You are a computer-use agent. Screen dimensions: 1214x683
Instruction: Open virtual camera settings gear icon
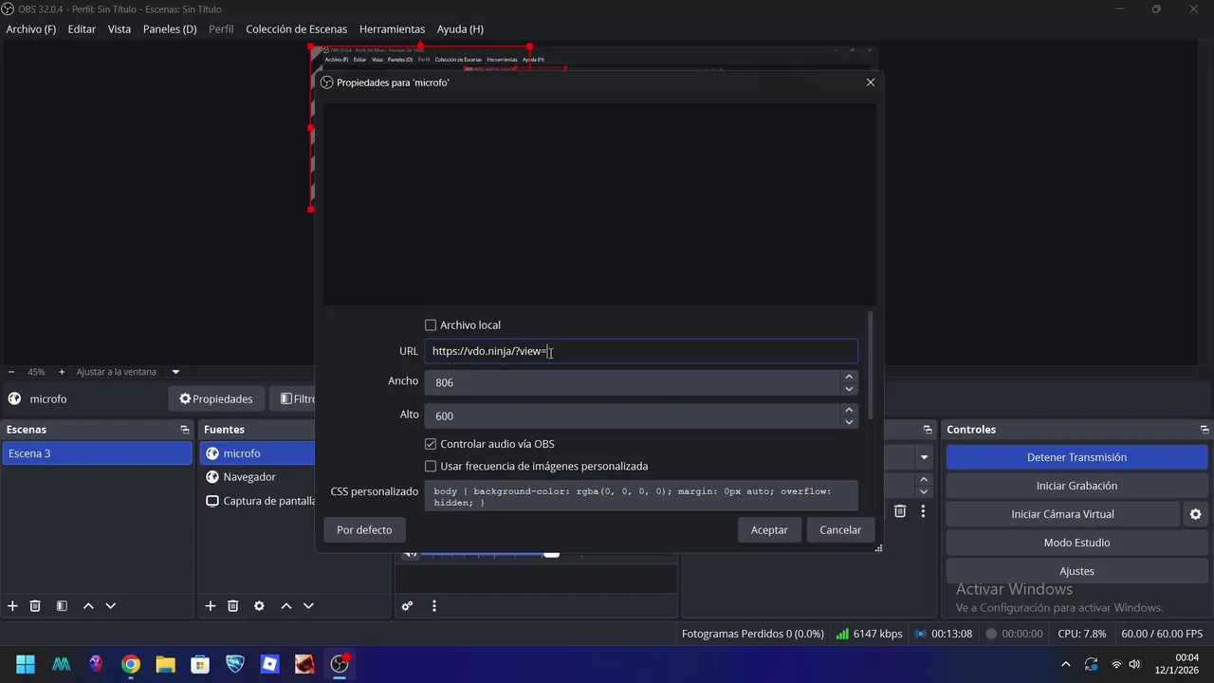click(x=1195, y=514)
